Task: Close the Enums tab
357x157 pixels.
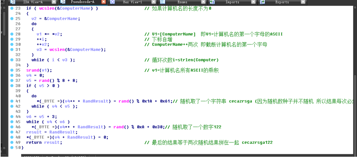Action: 203,2
